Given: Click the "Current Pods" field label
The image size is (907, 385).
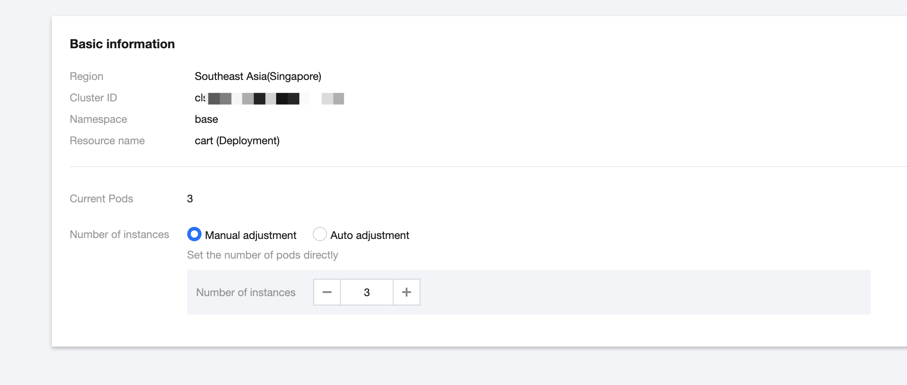Looking at the screenshot, I should click(101, 199).
